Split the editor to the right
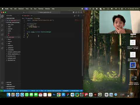The height and width of the screenshot is (105, 140). point(78,15)
